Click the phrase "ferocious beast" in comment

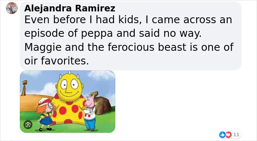(147, 47)
